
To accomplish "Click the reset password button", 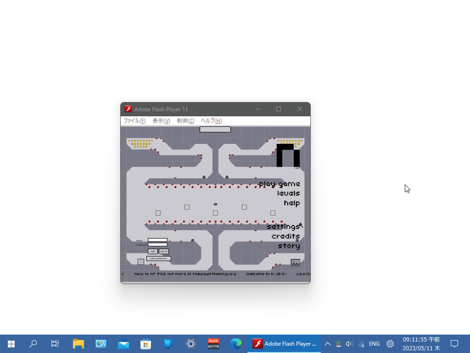I will click(159, 258).
